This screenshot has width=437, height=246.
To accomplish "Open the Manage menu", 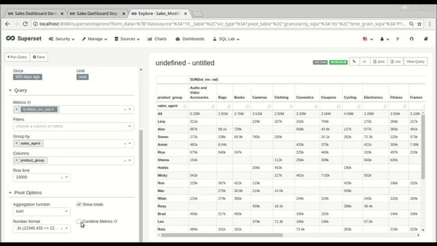I will coord(94,39).
